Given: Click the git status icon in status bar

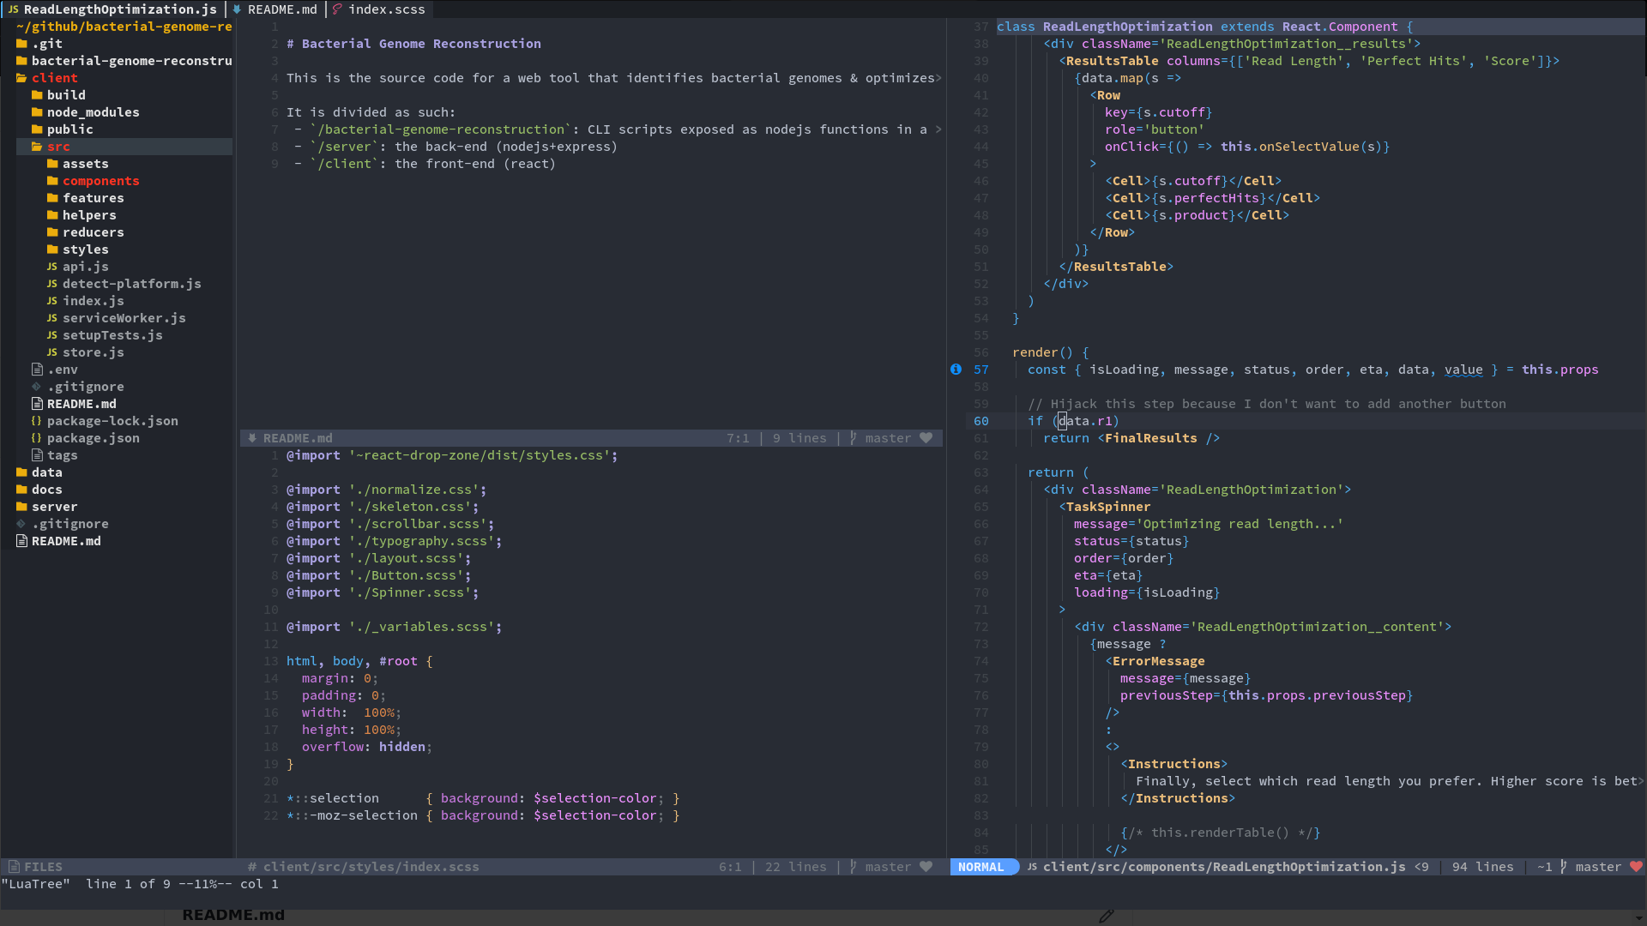Looking at the screenshot, I should click(855, 866).
